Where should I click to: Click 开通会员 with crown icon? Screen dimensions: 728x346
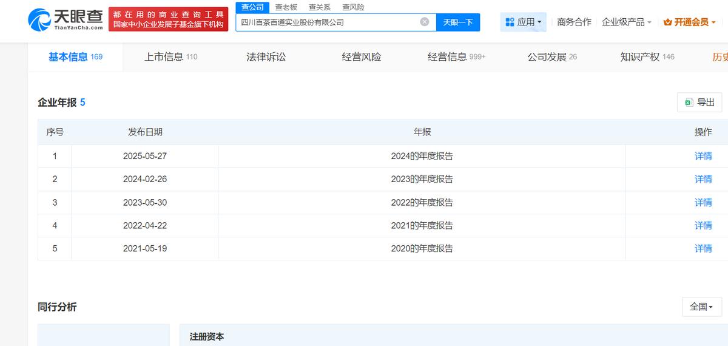coord(690,22)
